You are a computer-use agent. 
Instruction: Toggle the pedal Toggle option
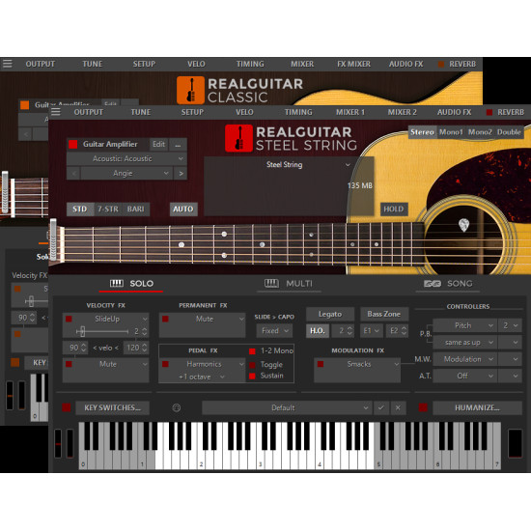click(252, 365)
